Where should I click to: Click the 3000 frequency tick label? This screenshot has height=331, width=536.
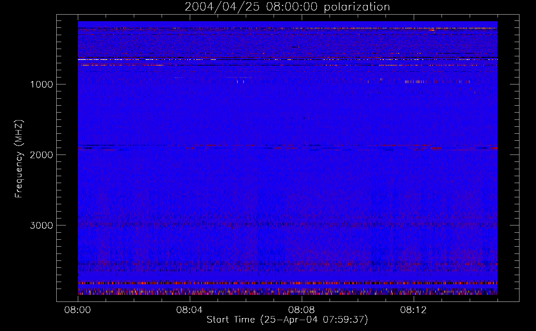click(x=41, y=225)
